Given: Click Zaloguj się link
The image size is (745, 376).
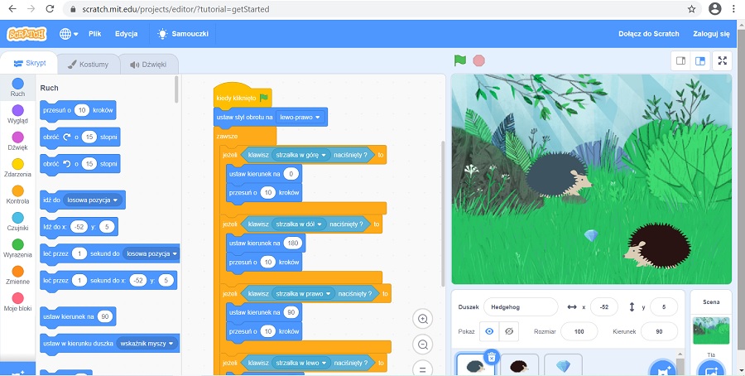Looking at the screenshot, I should pyautogui.click(x=711, y=34).
